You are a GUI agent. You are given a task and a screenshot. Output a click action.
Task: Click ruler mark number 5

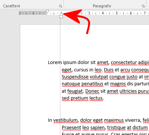tap(117, 13)
